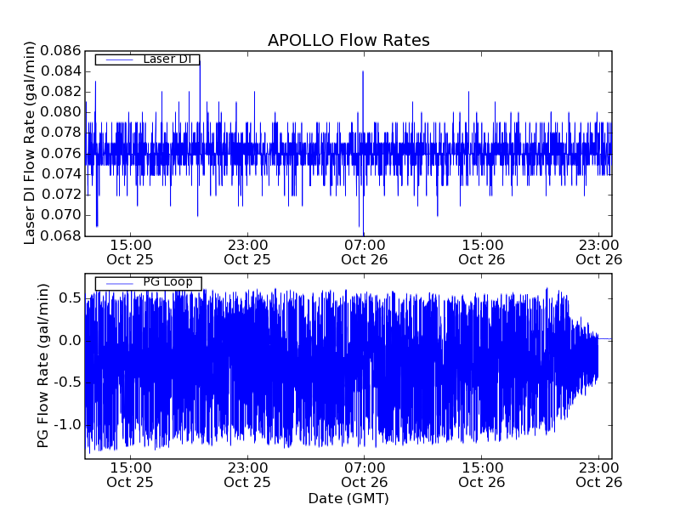Click "07:00 Oct 26" tick under PG Loop plot
The width and height of the screenshot is (680, 510).
pyautogui.click(x=365, y=475)
